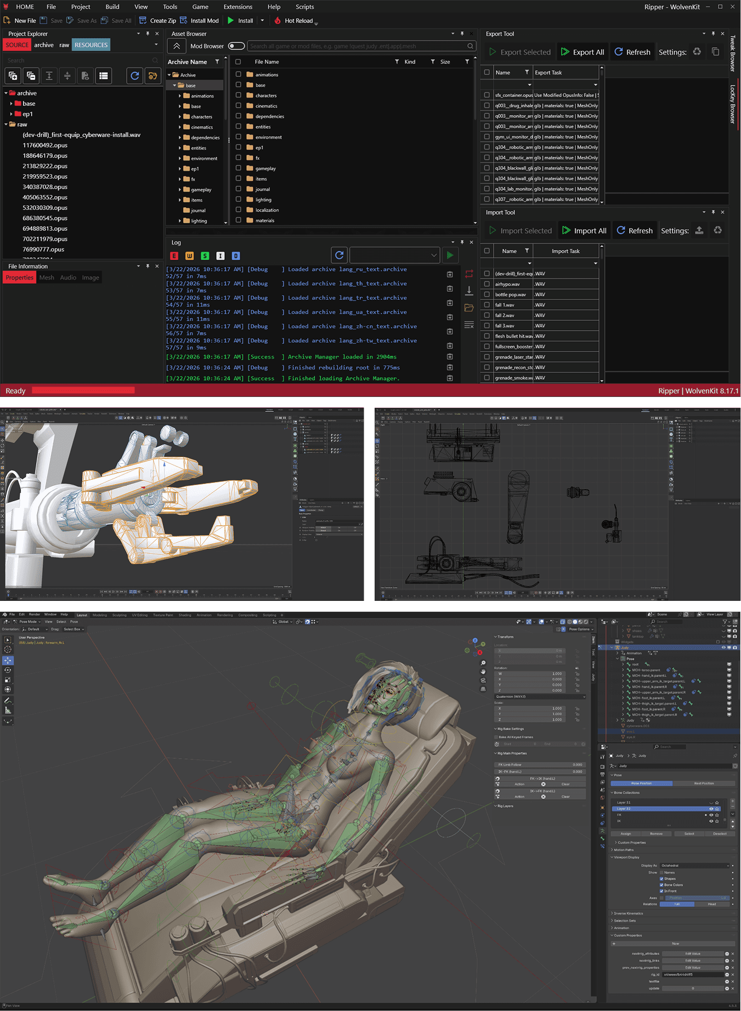Click Export Tool recycle settings icon

[697, 52]
